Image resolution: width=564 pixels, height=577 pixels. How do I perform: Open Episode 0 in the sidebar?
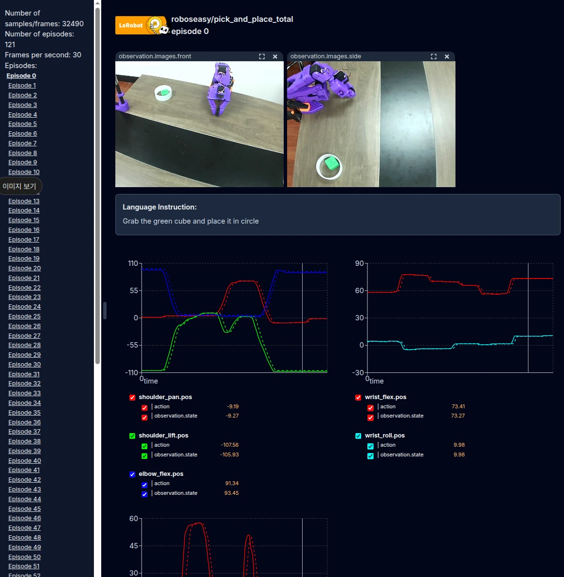(x=21, y=75)
